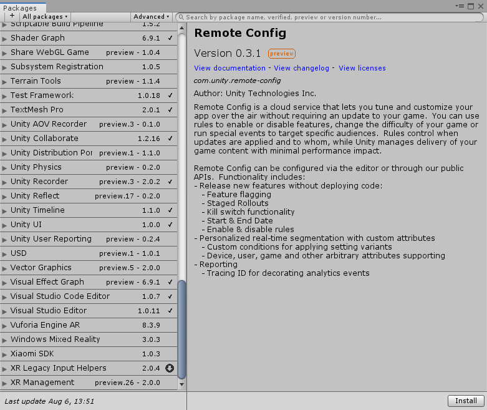Close the Packages window
The width and height of the screenshot is (487, 410).
pos(481,6)
